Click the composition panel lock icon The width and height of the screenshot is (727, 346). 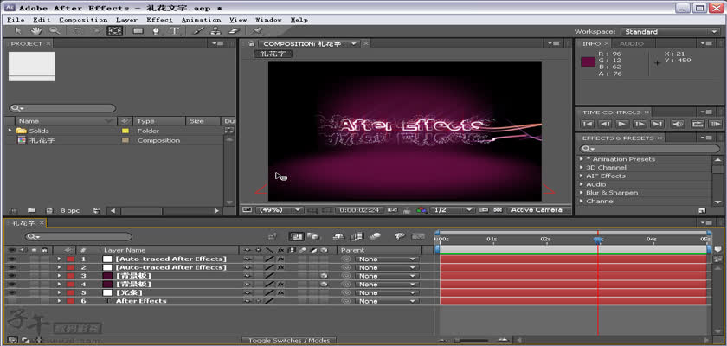point(251,43)
